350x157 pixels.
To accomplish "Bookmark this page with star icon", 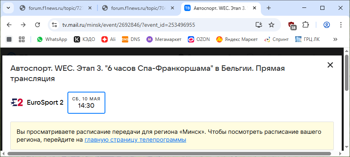I will pyautogui.click(x=271, y=25).
